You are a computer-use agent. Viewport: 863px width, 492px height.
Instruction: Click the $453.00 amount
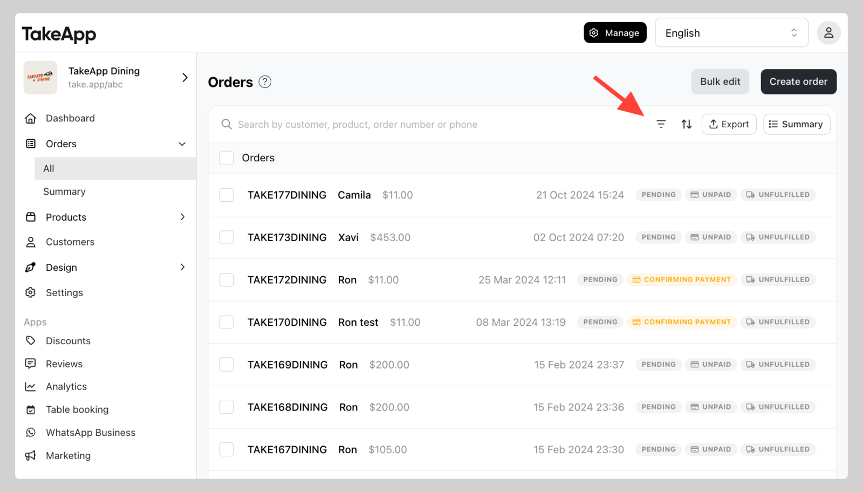point(390,237)
